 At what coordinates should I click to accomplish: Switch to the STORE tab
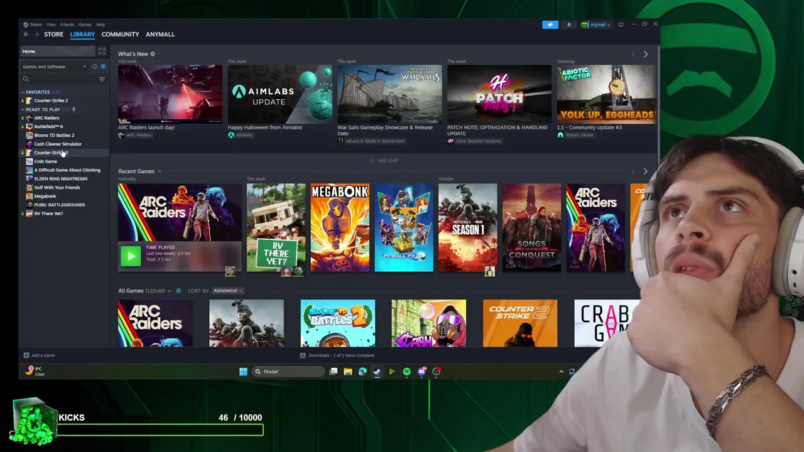53,35
